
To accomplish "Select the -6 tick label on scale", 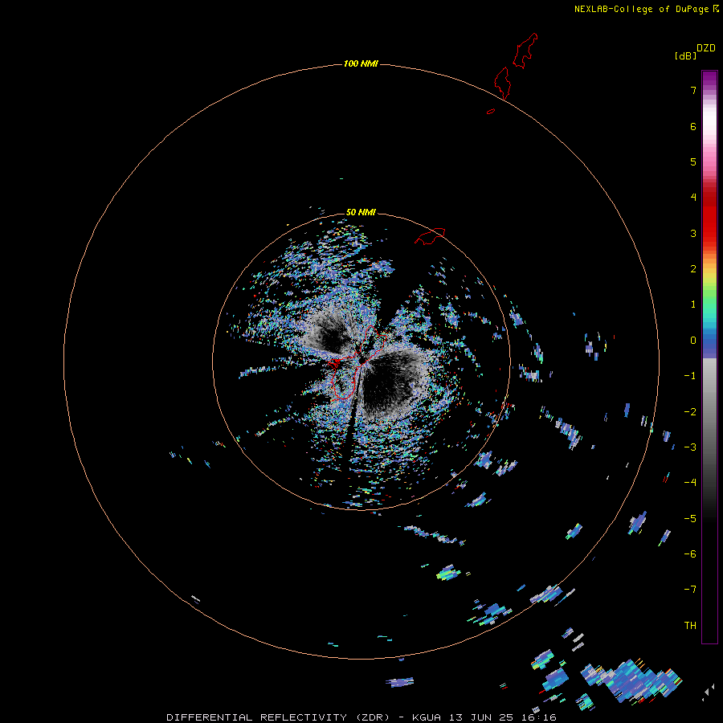I will tap(690, 554).
